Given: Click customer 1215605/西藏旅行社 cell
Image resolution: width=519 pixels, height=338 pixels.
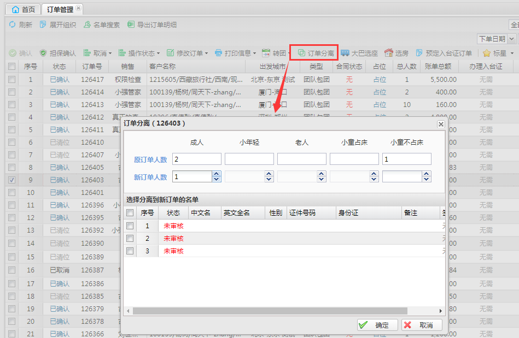Looking at the screenshot, I should tap(196, 79).
